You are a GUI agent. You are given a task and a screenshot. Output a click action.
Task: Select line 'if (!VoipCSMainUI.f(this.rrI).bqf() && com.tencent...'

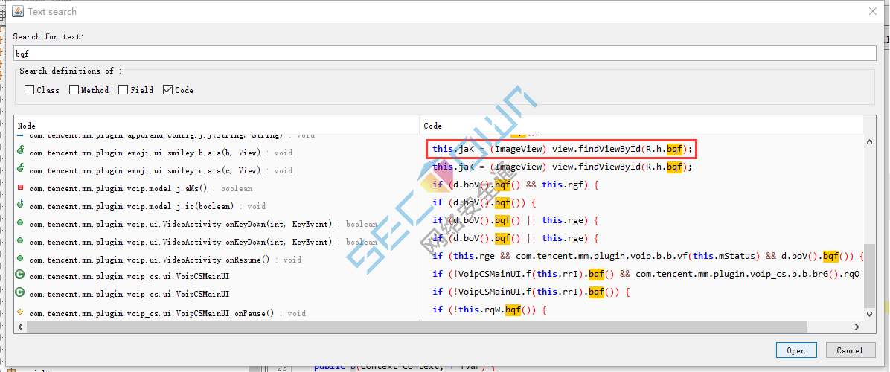point(646,274)
